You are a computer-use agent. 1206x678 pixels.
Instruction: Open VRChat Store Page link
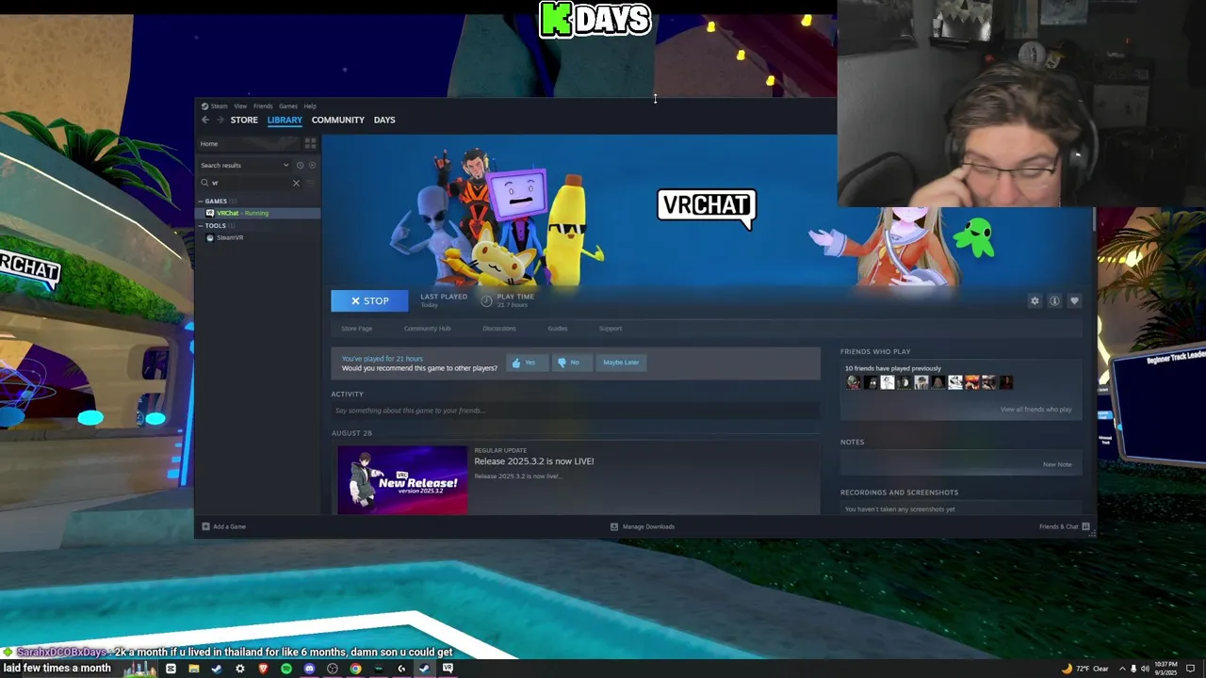pos(356,329)
